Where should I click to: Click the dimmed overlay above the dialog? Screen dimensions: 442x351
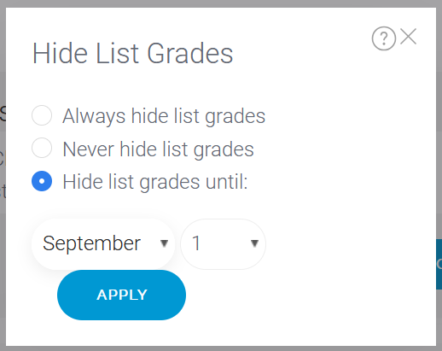[x=221, y=3]
